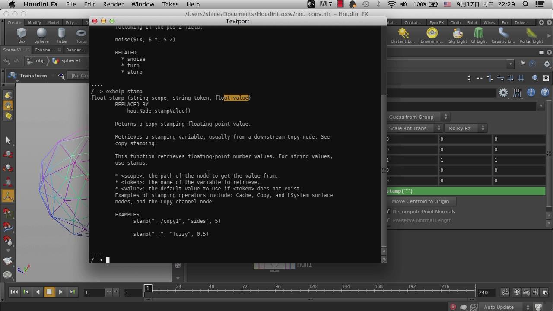This screenshot has height=311, width=553.
Task: Play the animation in reverse
Action: (x=38, y=292)
